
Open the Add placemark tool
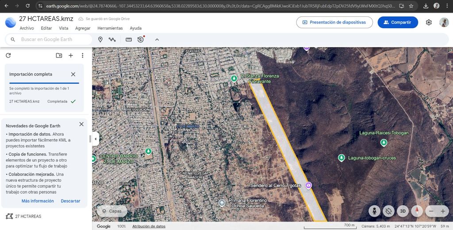pos(100,39)
